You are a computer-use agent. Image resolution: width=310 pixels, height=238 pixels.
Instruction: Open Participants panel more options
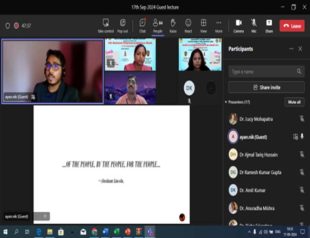(x=291, y=49)
